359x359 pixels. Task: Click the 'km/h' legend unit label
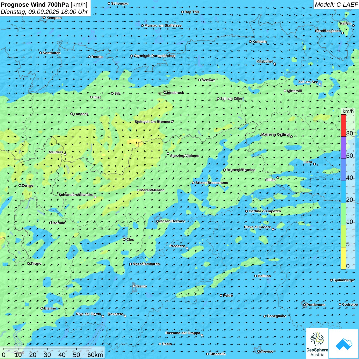(348, 111)
